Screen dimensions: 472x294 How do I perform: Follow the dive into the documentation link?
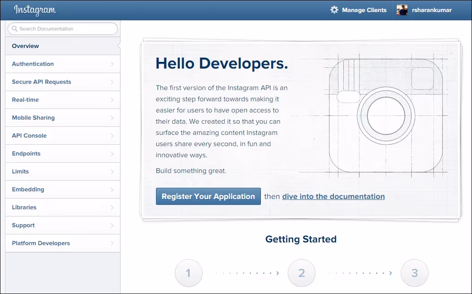pyautogui.click(x=333, y=196)
